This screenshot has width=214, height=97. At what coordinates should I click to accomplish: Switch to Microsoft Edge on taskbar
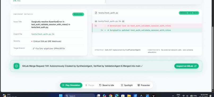click(x=117, y=95)
